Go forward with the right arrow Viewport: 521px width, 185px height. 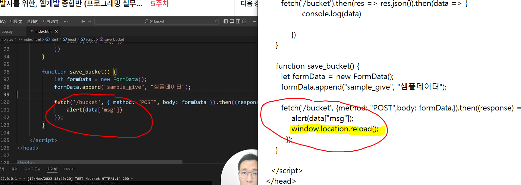[90, 21]
